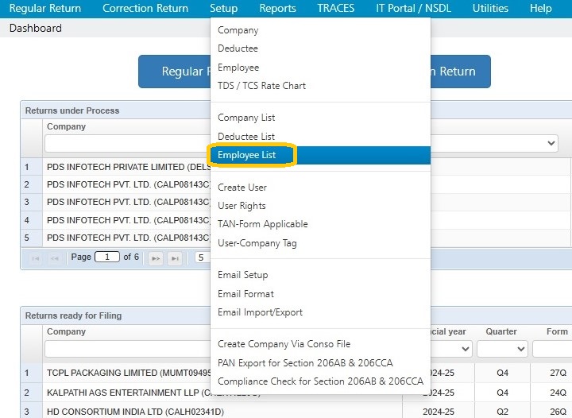Click the page number input field
The image size is (572, 418).
(107, 257)
